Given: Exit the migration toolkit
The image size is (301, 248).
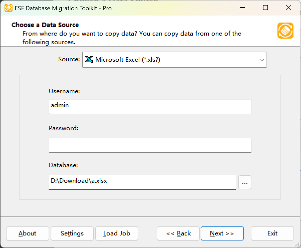Looking at the screenshot, I should coord(272,233).
